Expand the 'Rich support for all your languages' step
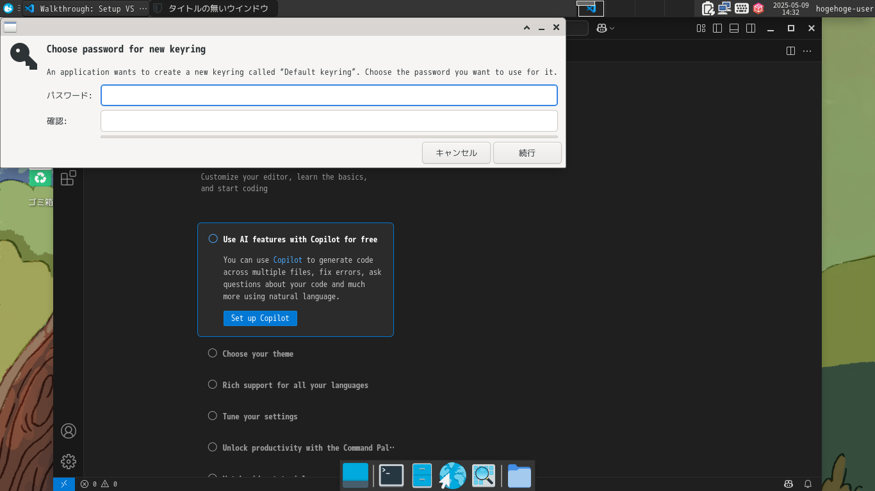 pos(295,385)
